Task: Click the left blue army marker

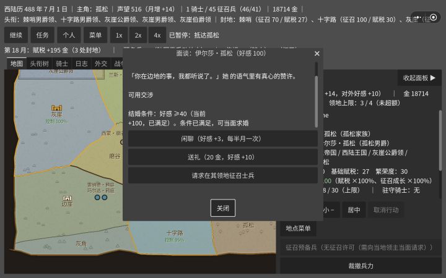Action: pos(97,197)
